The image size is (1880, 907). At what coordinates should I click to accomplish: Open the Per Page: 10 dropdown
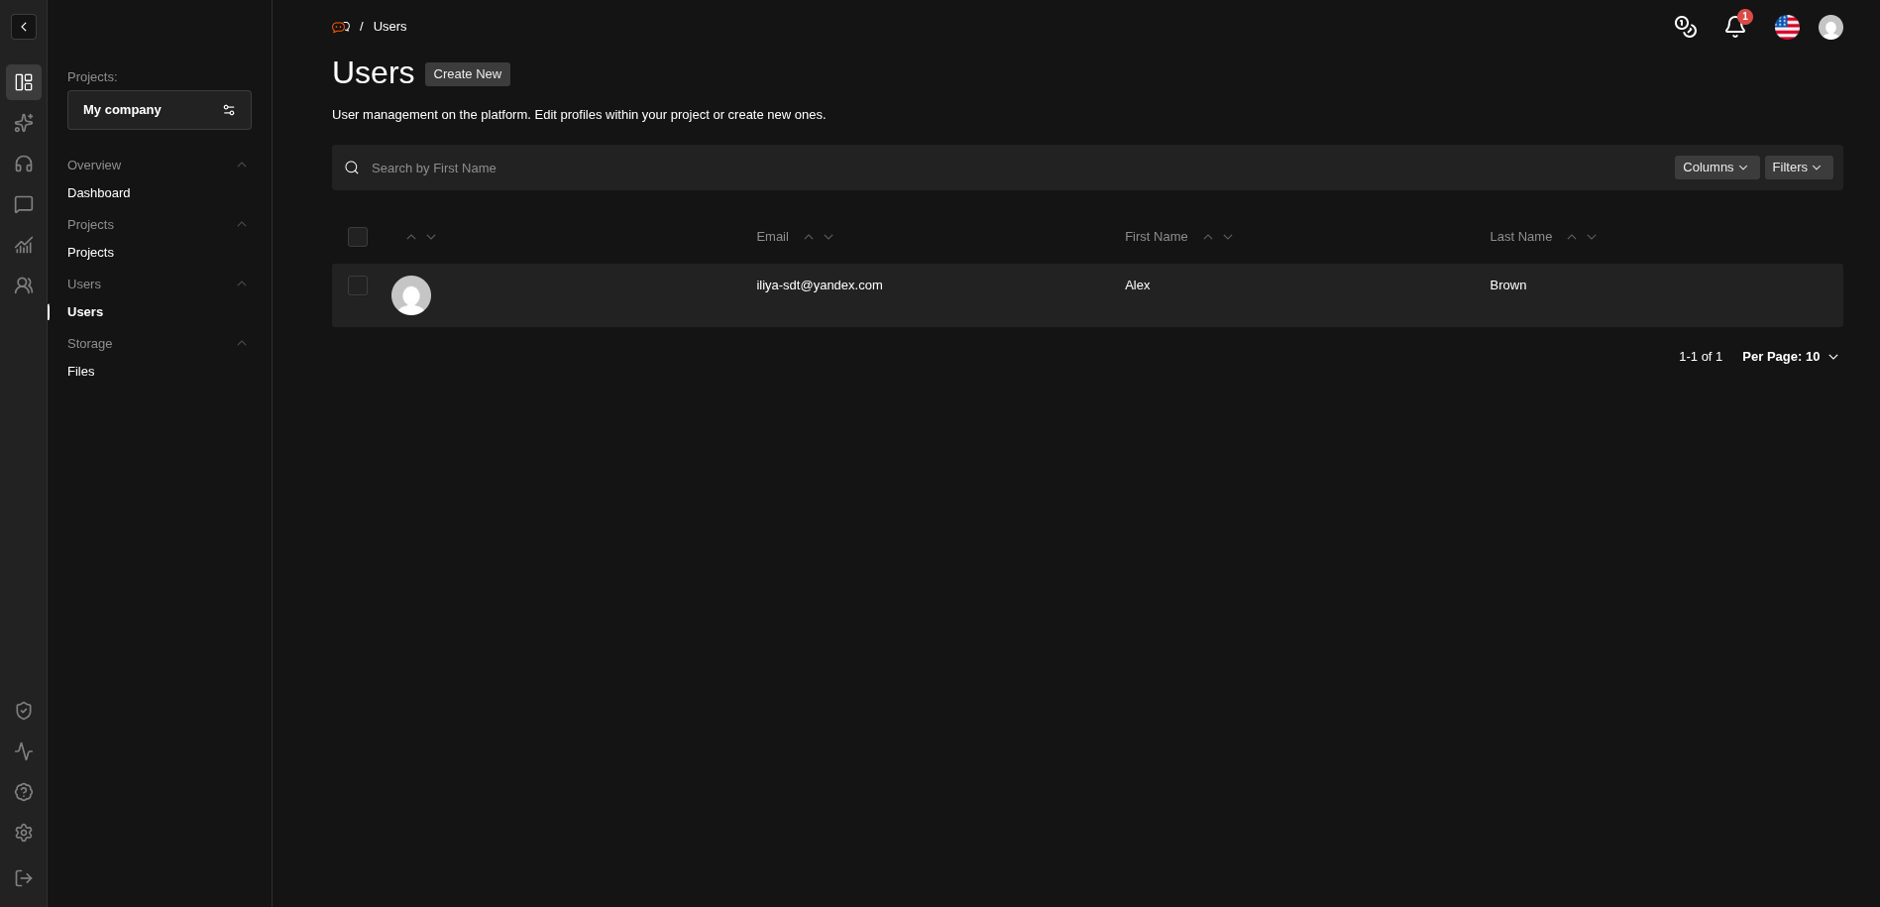(1791, 357)
